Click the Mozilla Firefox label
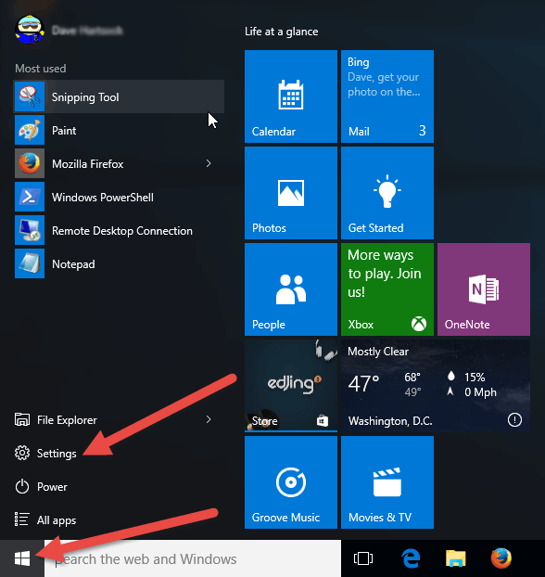The height and width of the screenshot is (577, 545). pos(87,164)
